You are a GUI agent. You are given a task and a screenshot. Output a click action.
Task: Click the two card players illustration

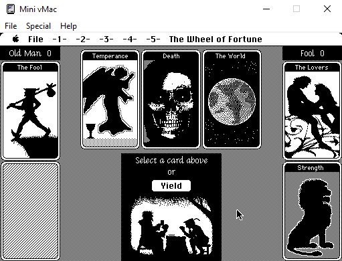pos(171,226)
